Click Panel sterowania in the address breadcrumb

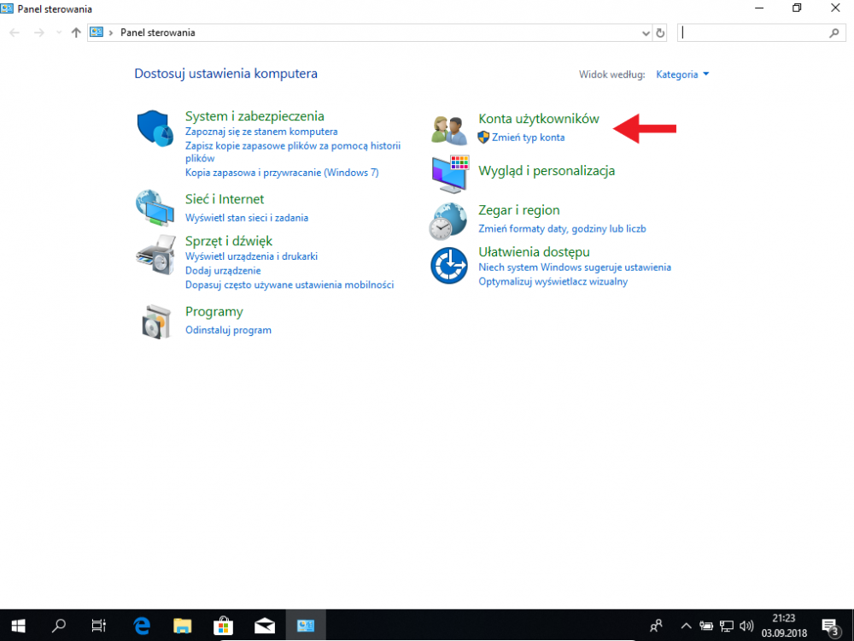157,32
